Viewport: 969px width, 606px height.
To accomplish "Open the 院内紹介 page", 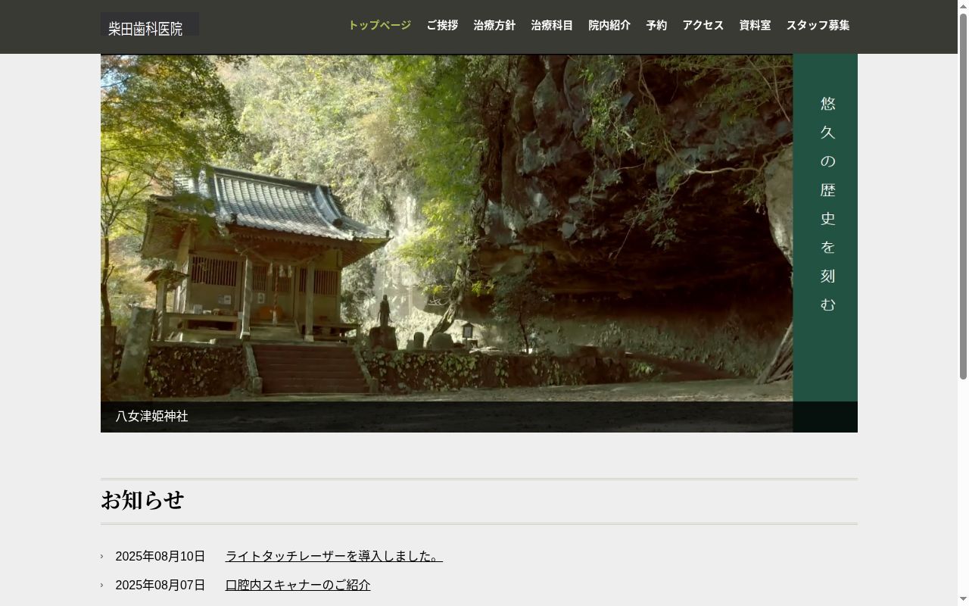I will pyautogui.click(x=609, y=25).
